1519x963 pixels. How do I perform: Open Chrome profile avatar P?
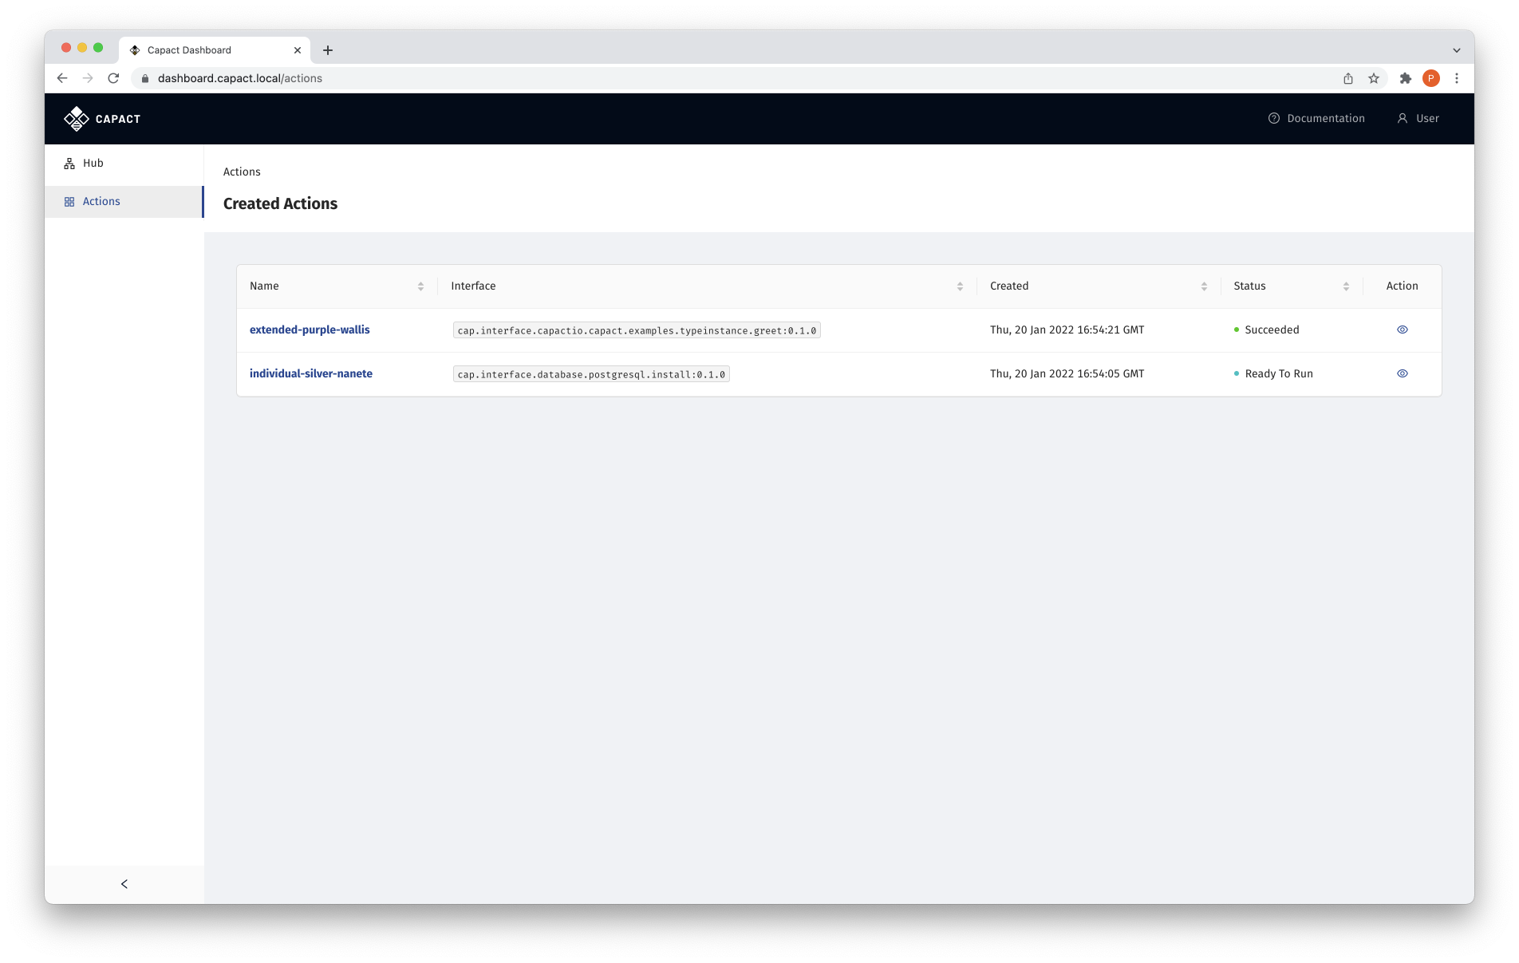pos(1431,78)
